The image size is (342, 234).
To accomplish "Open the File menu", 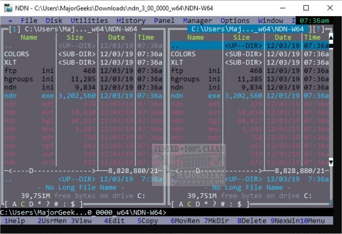I will coord(29,21).
